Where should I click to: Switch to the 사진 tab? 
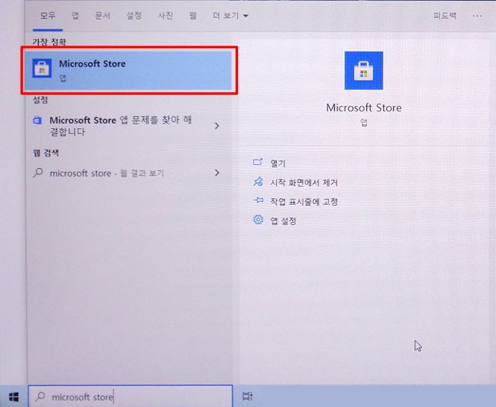(x=165, y=15)
